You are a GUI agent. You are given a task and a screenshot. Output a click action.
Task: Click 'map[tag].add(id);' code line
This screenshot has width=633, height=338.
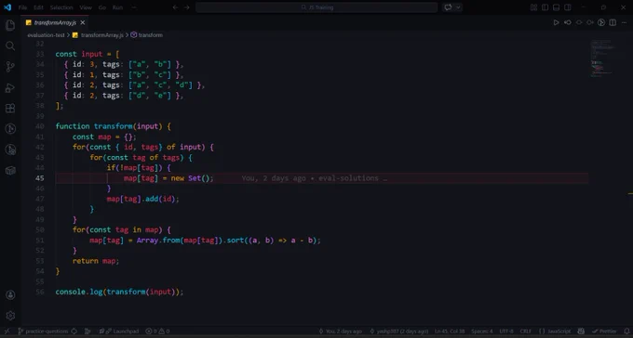tap(143, 199)
